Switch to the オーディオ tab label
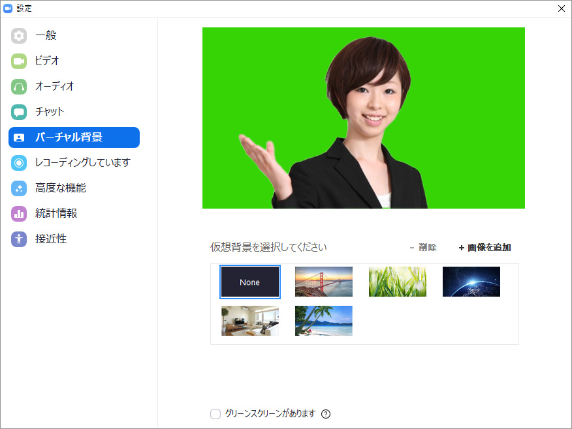 point(55,87)
